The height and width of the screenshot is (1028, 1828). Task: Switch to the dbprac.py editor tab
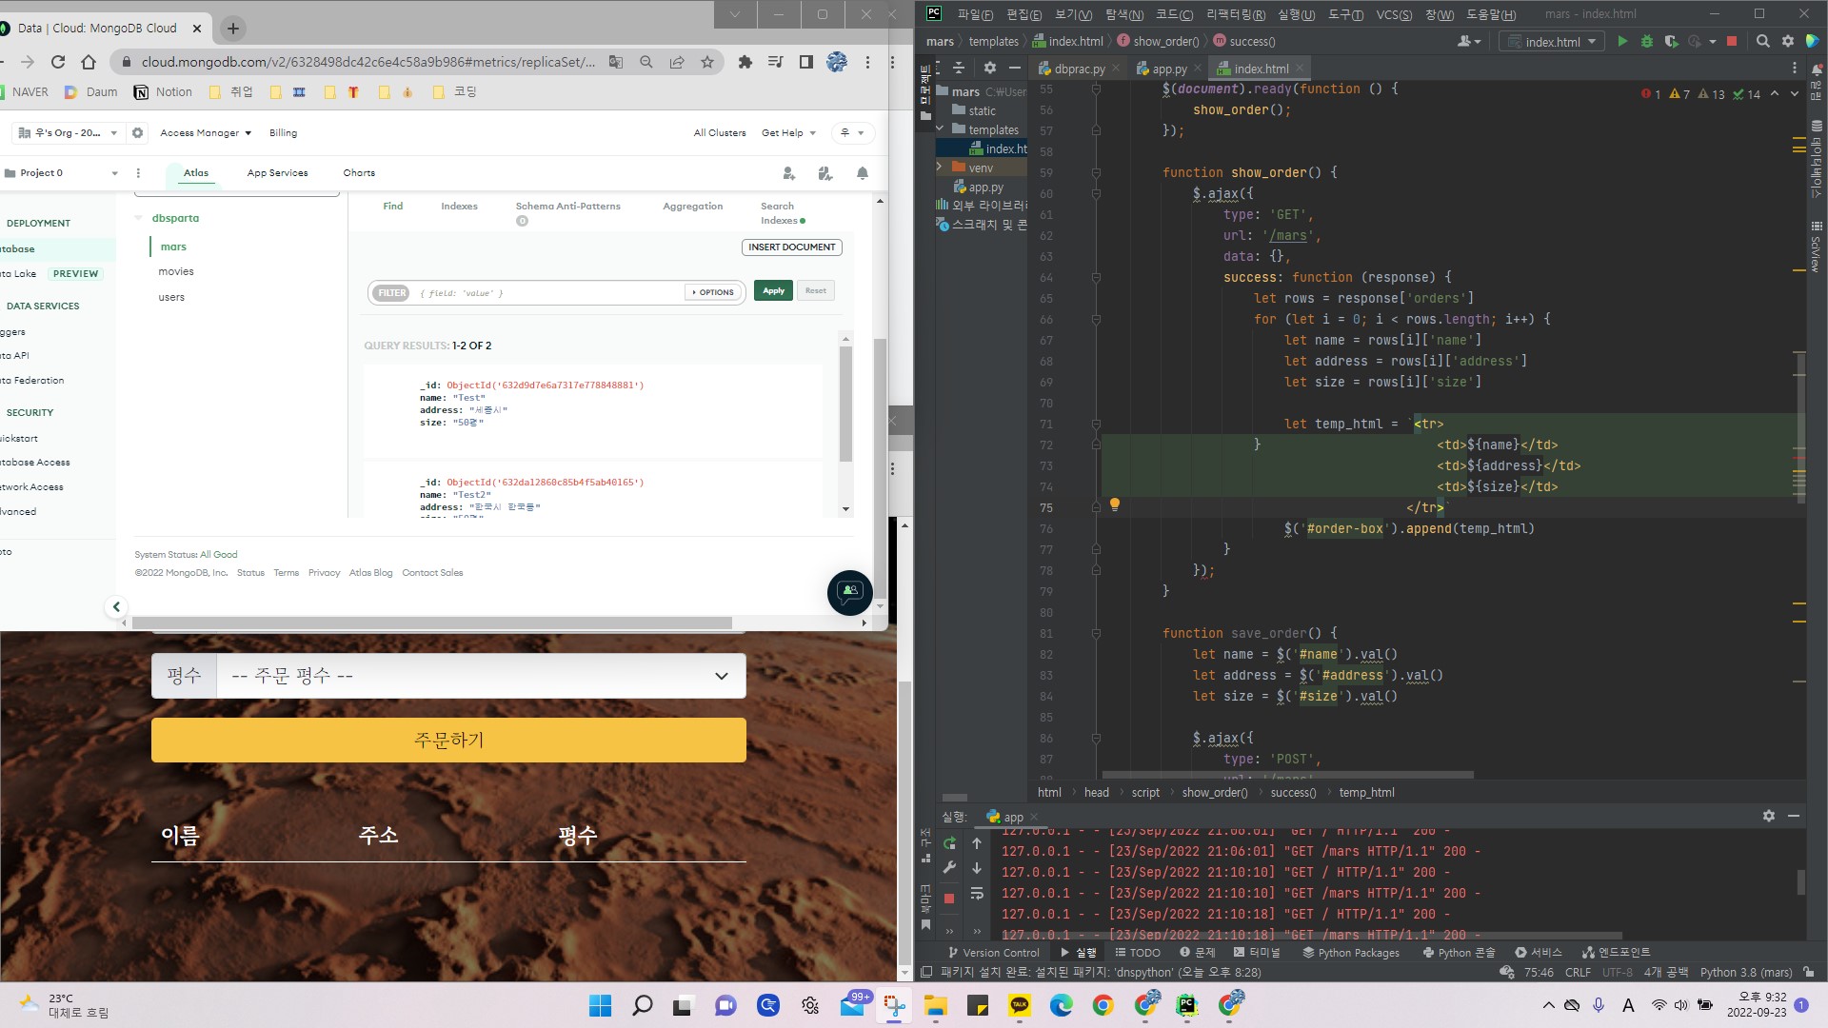(x=1080, y=69)
